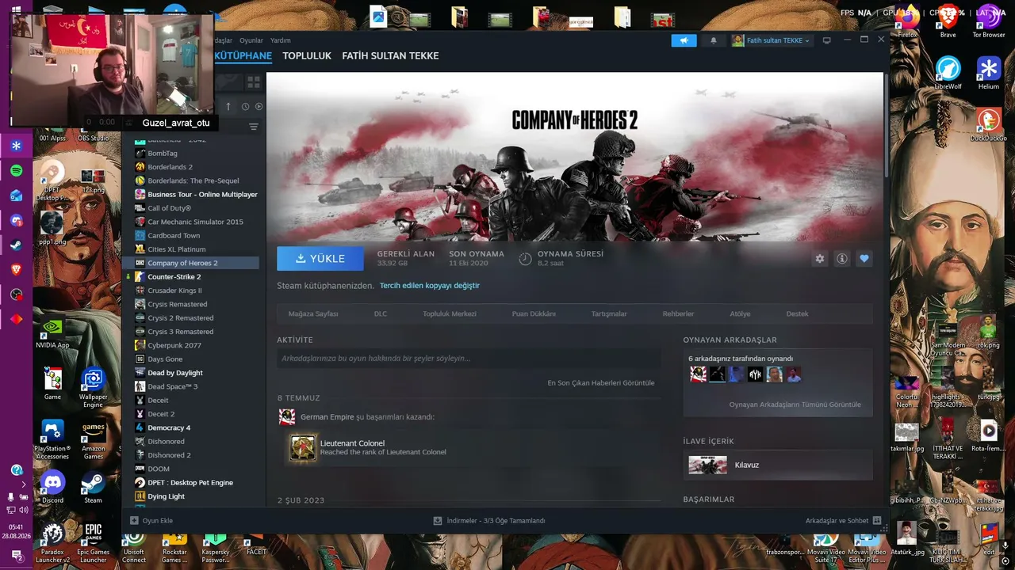Viewport: 1015px width, 570px height.
Task: Click the blue YÜKLE install button
Action: click(320, 259)
